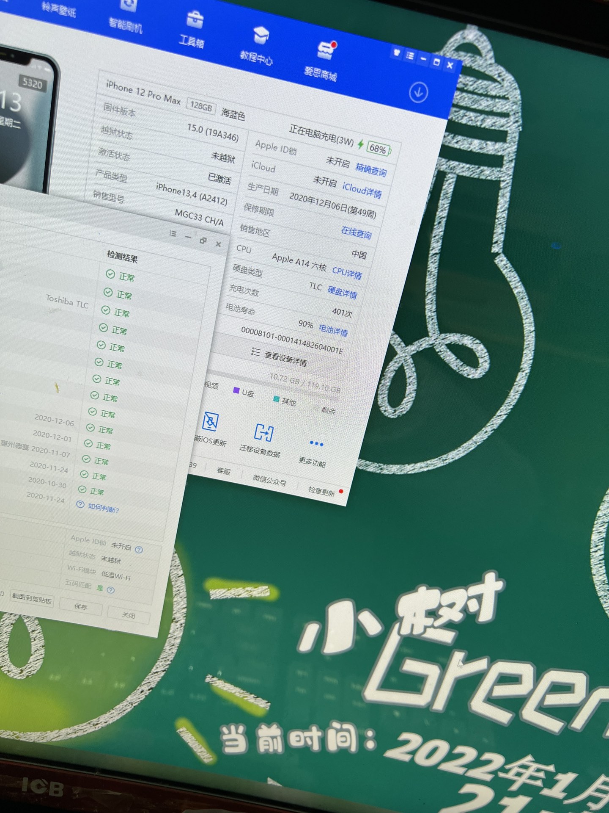Click the 在线查询 warranty link
The height and width of the screenshot is (813, 609).
point(357,232)
